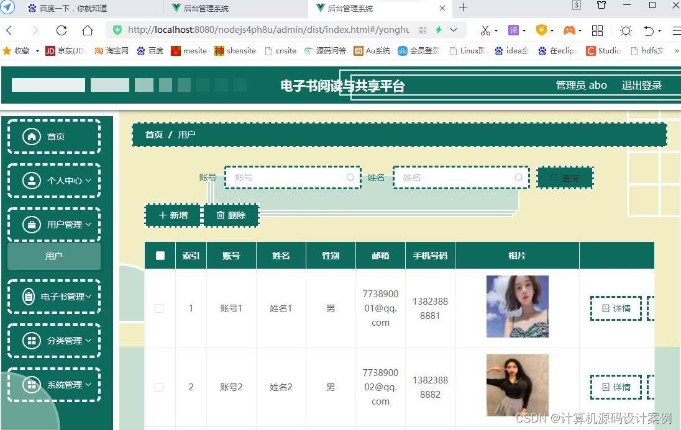Expand the 个人中心 submenu chevron

click(x=89, y=181)
